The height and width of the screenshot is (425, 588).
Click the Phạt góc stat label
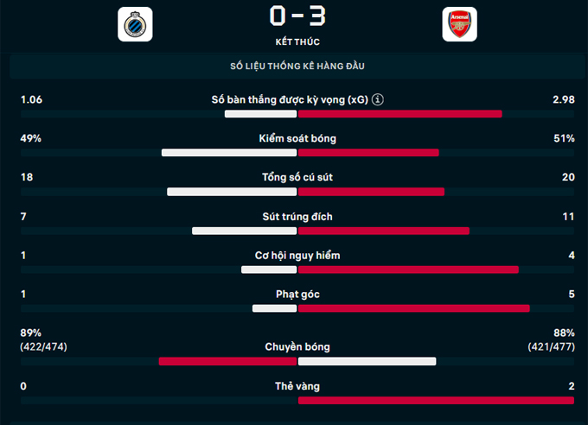click(x=297, y=295)
